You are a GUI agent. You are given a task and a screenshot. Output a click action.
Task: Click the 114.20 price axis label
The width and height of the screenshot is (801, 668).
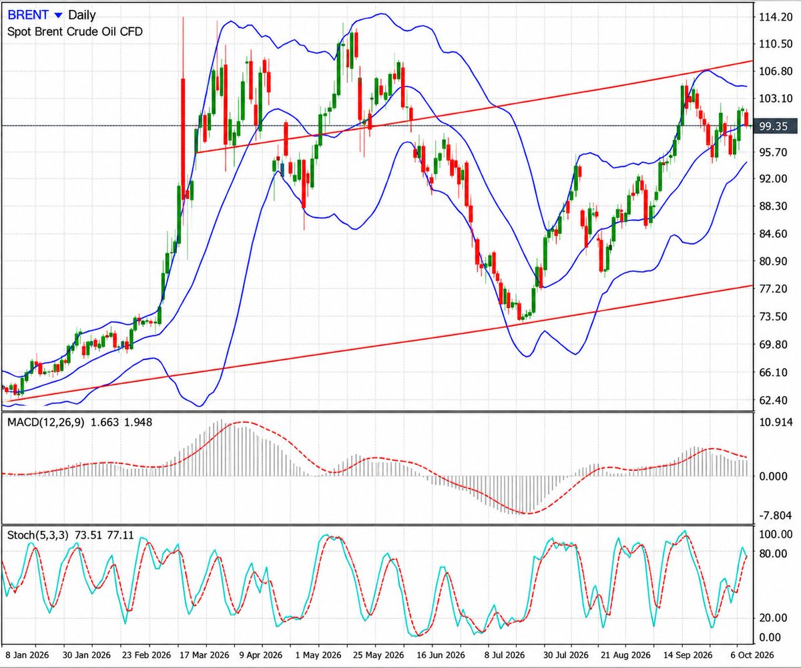tap(774, 17)
